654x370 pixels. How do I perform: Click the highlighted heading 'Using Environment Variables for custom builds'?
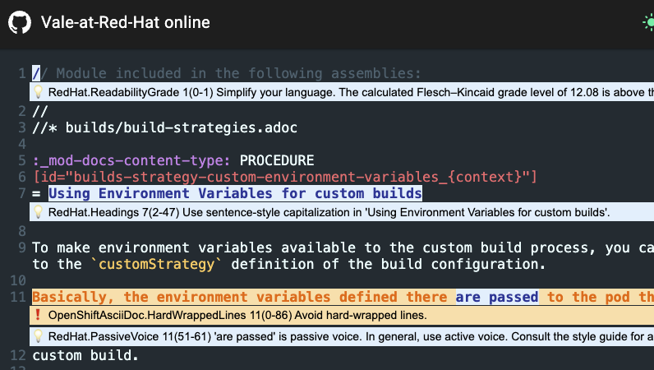235,193
